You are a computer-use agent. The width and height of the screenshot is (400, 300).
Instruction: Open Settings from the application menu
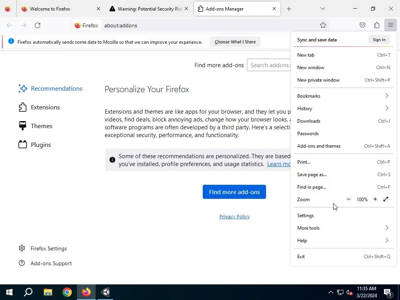[344, 216]
